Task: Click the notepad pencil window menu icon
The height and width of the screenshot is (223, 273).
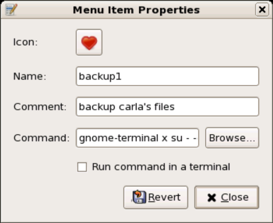Action: pos(11,10)
